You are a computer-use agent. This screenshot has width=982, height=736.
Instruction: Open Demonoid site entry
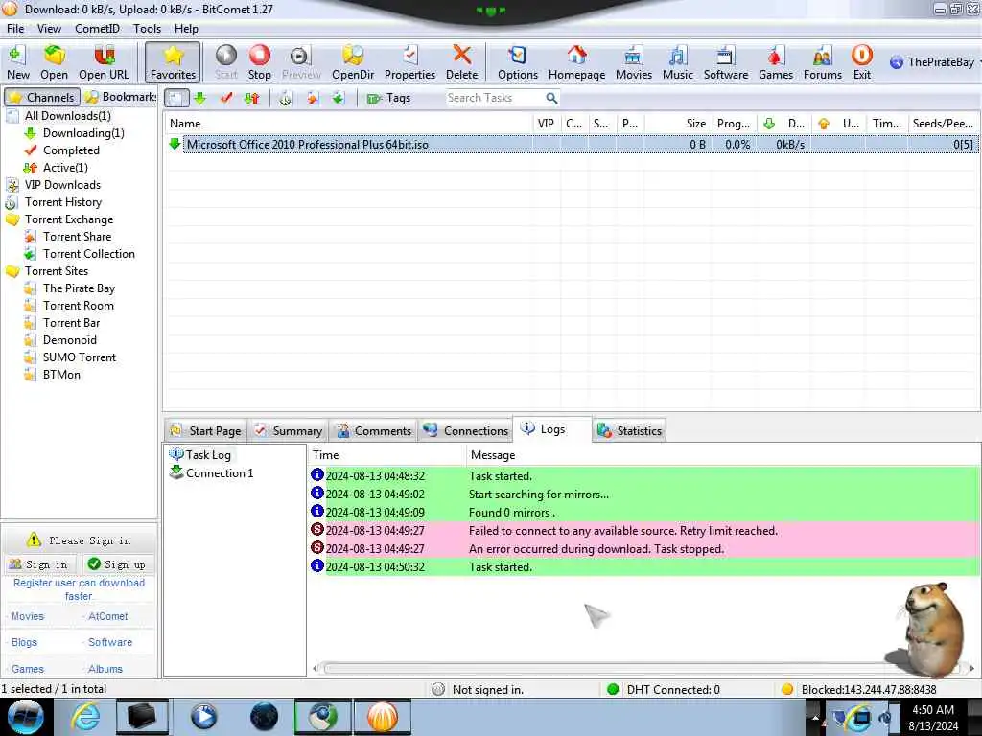pyautogui.click(x=69, y=340)
